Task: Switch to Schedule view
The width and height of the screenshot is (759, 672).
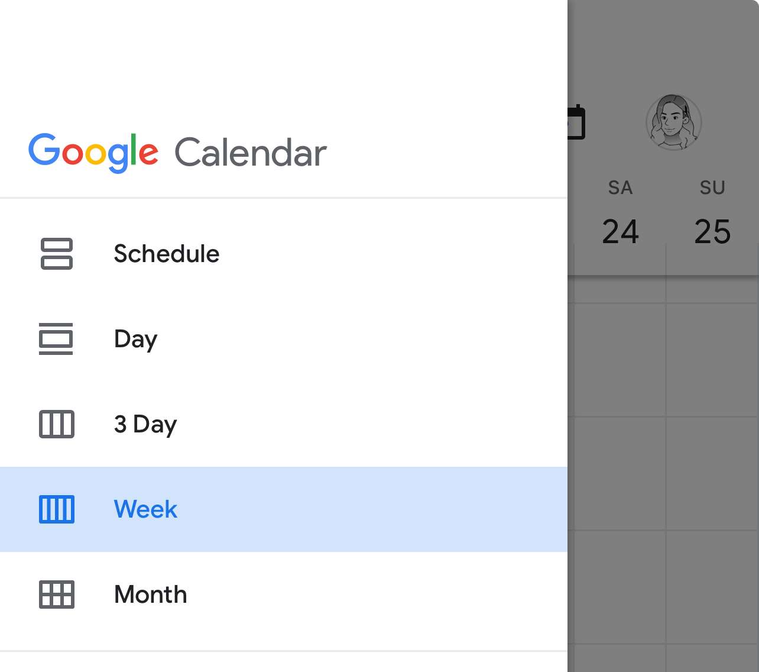Action: [167, 254]
